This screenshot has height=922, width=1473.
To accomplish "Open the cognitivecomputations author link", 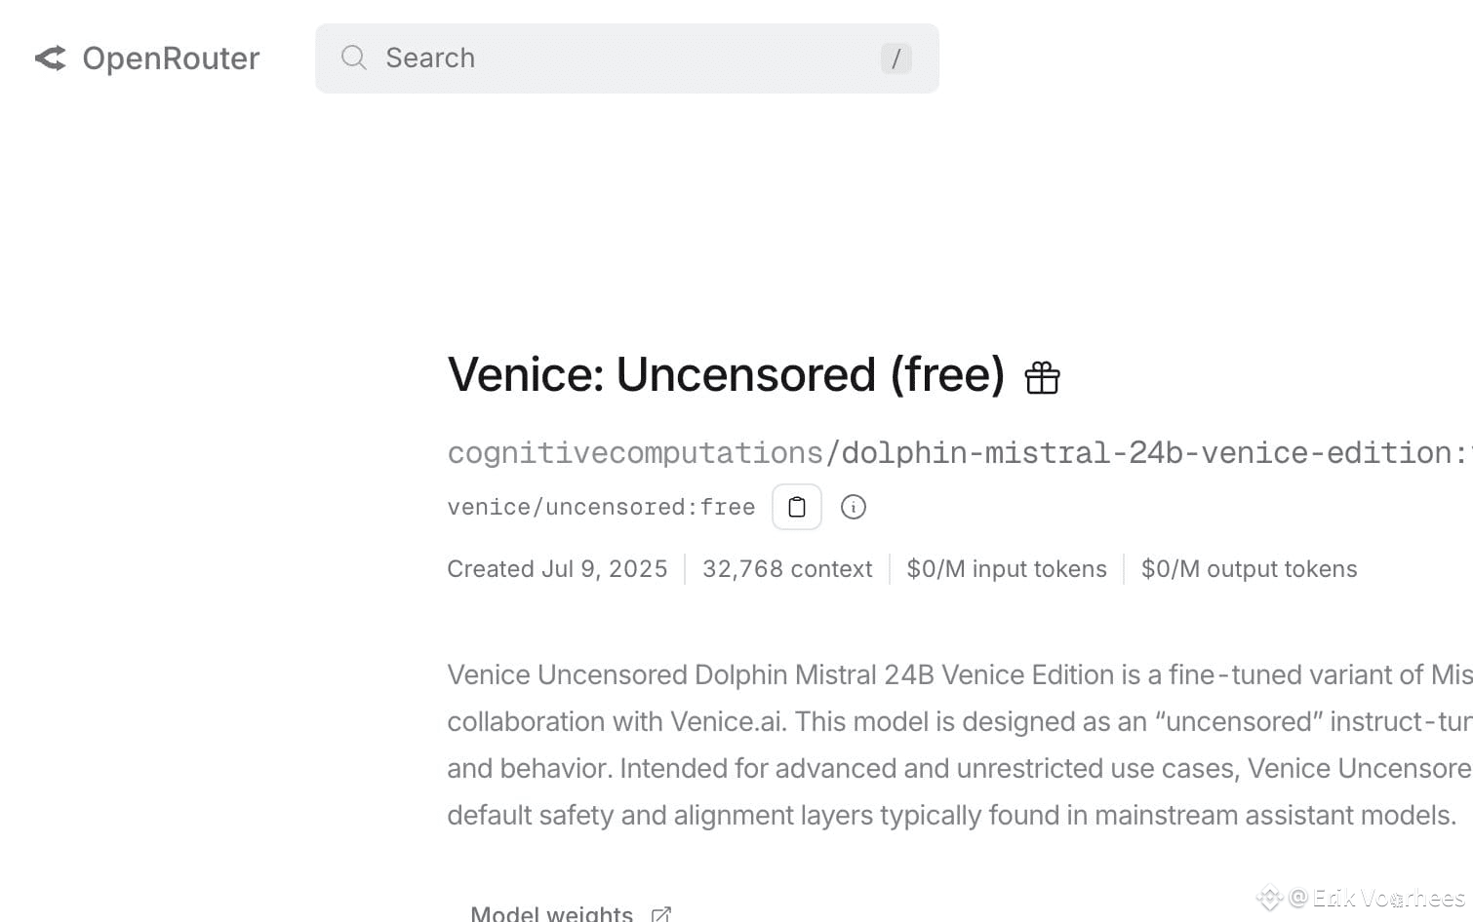I will (635, 453).
